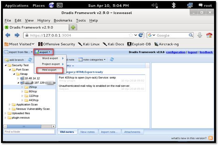
Task: Click the configuration link
Action: click(175, 52)
